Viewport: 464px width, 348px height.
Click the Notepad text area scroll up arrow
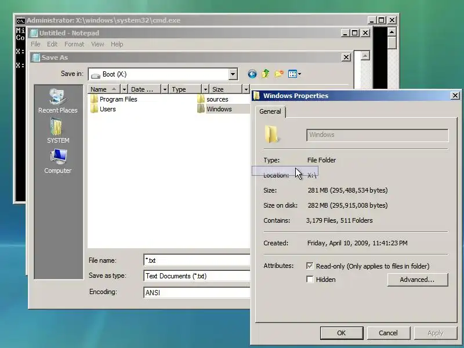pyautogui.click(x=365, y=55)
